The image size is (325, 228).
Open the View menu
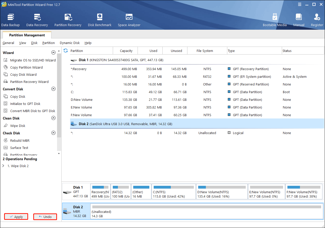click(23, 43)
